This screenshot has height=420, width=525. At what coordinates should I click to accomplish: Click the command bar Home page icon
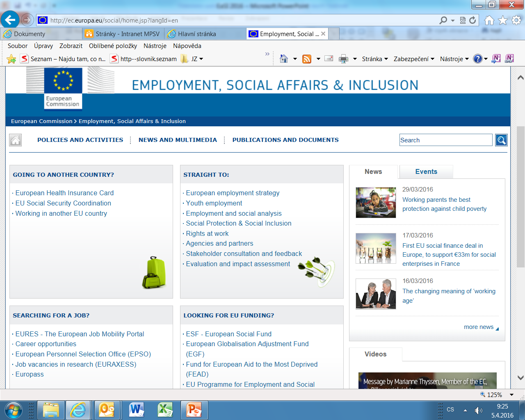tap(284, 59)
